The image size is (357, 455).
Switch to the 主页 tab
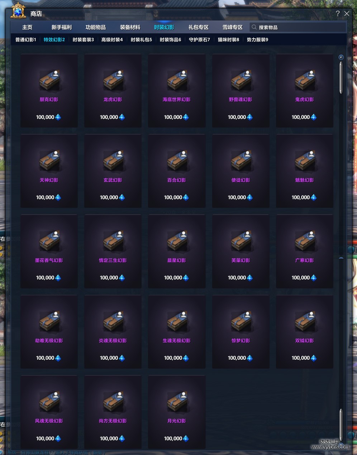(27, 27)
